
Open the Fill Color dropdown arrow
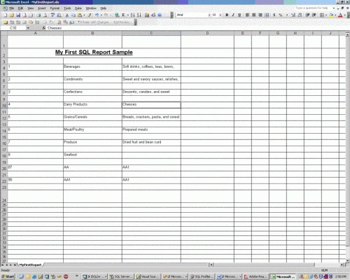click(335, 15)
